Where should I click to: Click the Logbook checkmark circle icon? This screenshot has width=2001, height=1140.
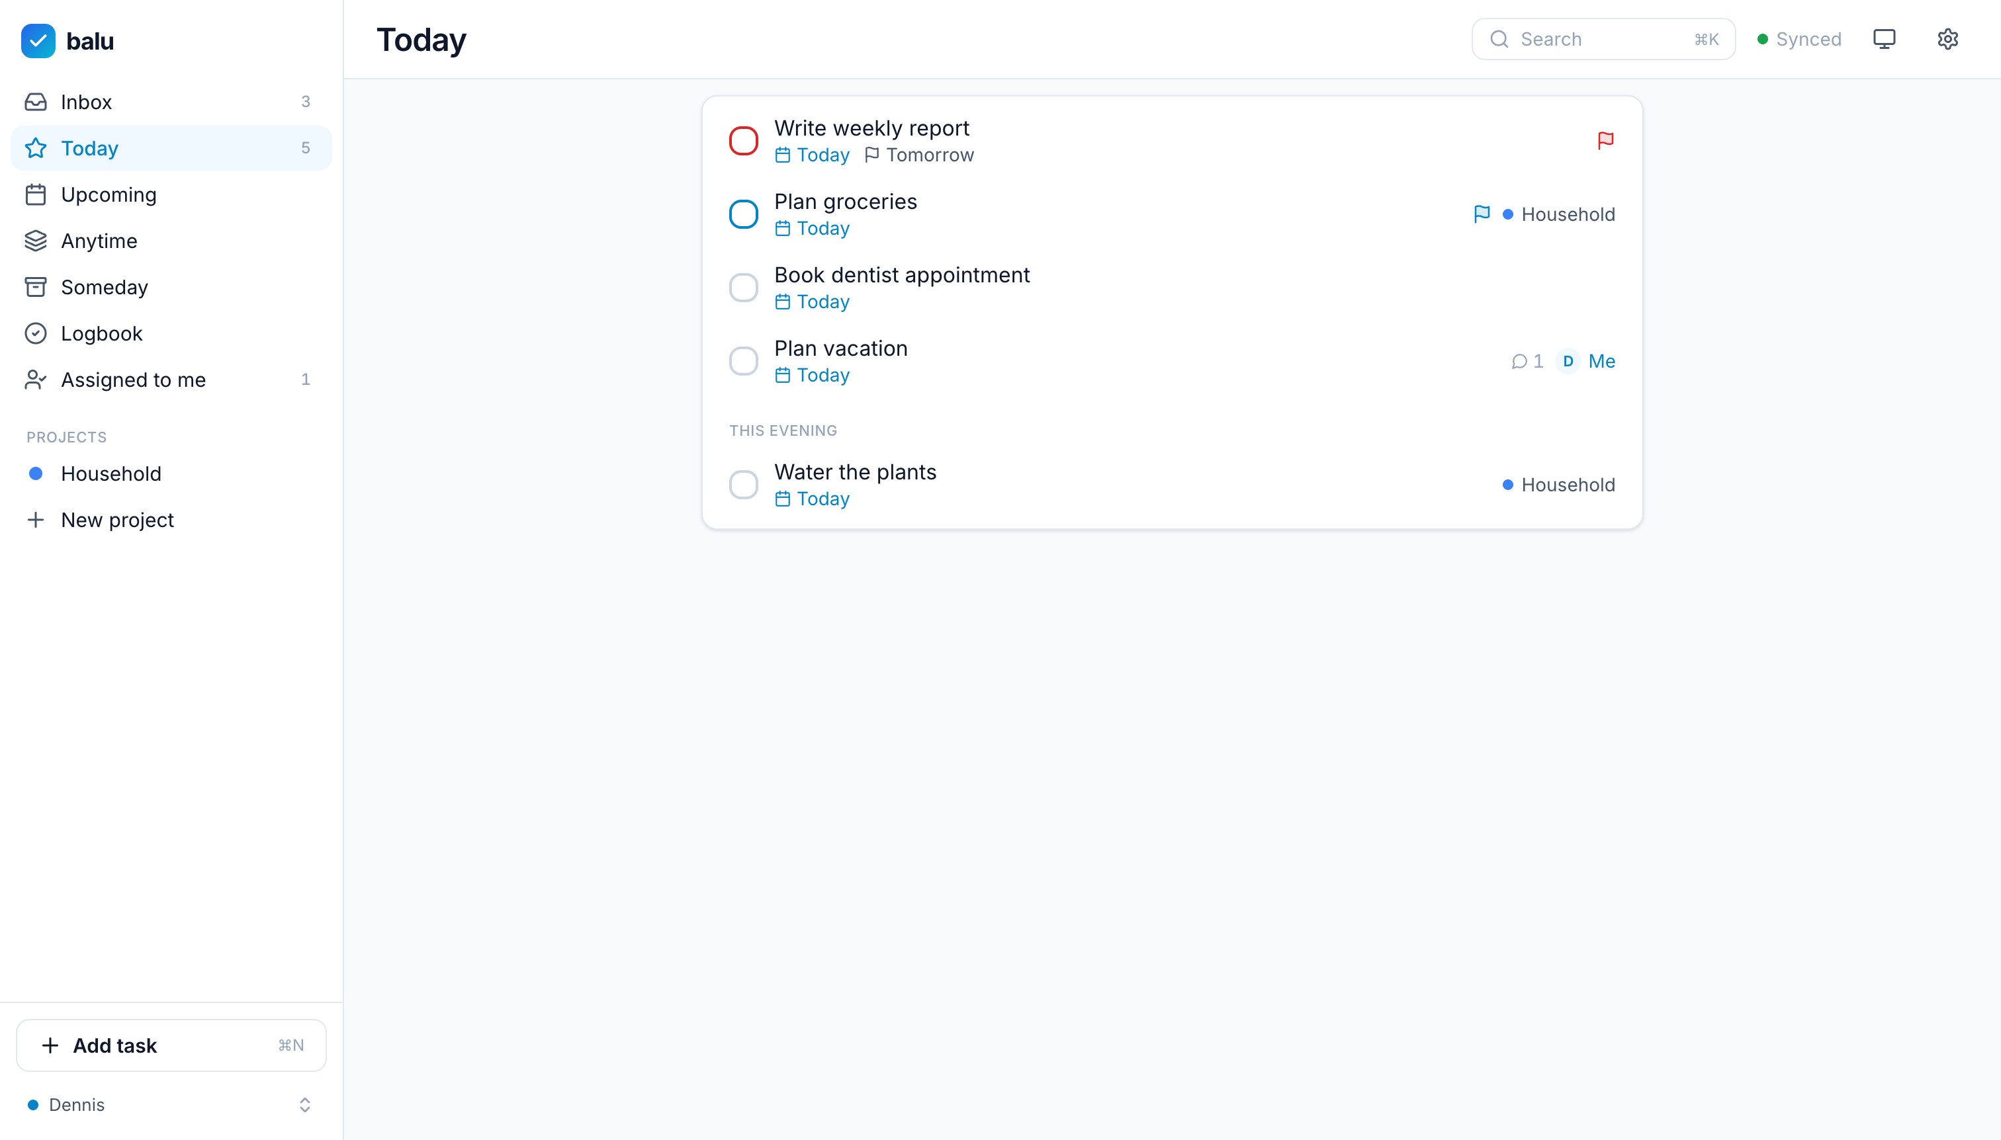click(35, 333)
